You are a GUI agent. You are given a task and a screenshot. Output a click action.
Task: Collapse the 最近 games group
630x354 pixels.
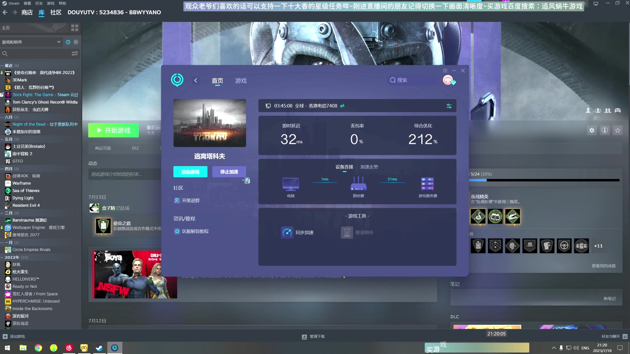coord(2,66)
